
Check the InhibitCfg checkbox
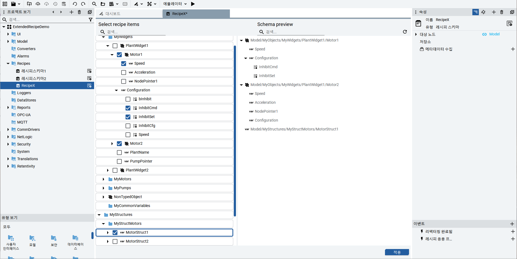[x=128, y=126]
